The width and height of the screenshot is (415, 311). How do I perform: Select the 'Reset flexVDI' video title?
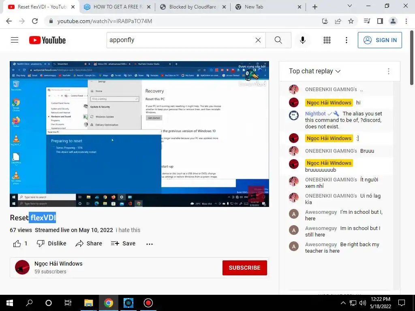click(x=33, y=217)
